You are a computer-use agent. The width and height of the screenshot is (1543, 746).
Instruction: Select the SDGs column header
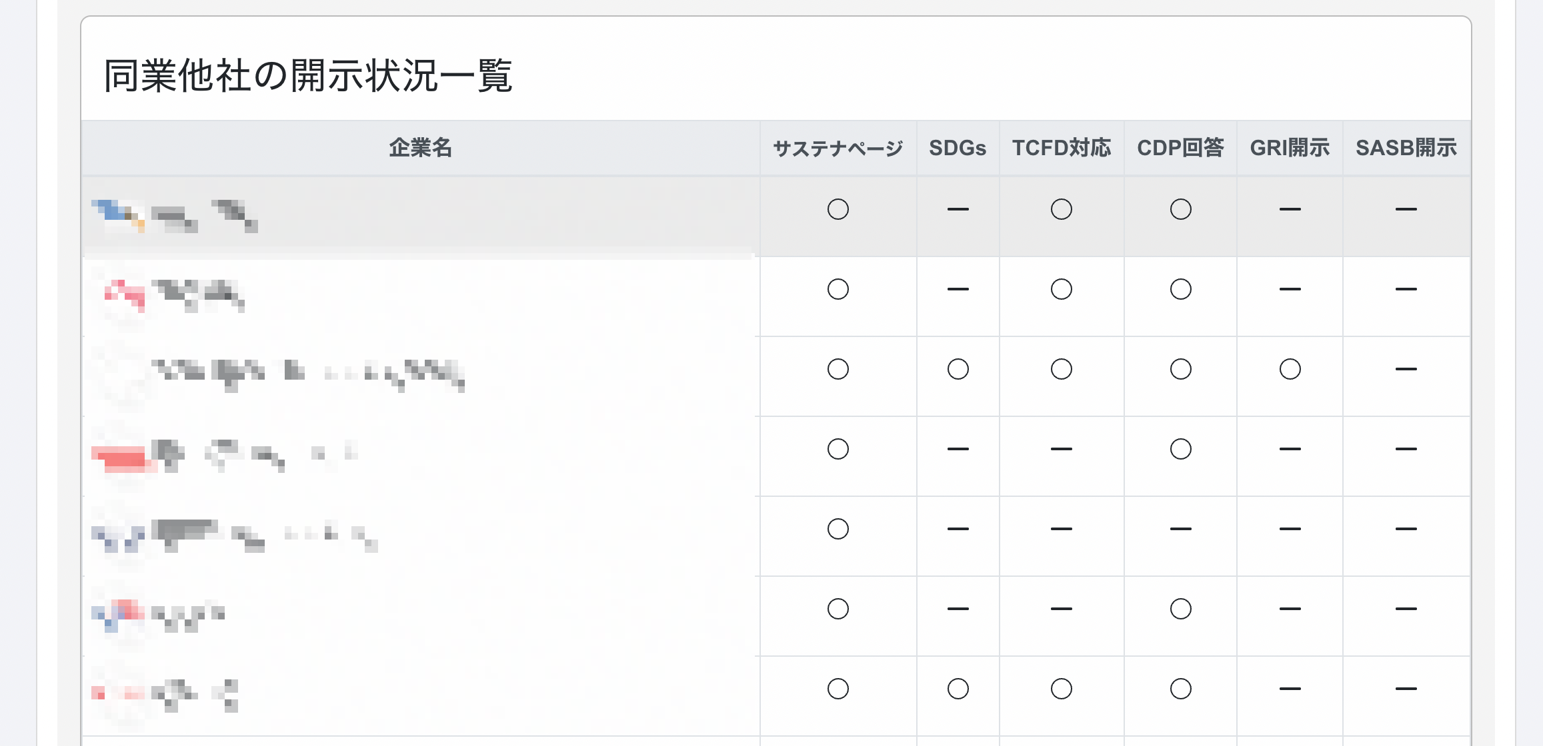pos(958,148)
